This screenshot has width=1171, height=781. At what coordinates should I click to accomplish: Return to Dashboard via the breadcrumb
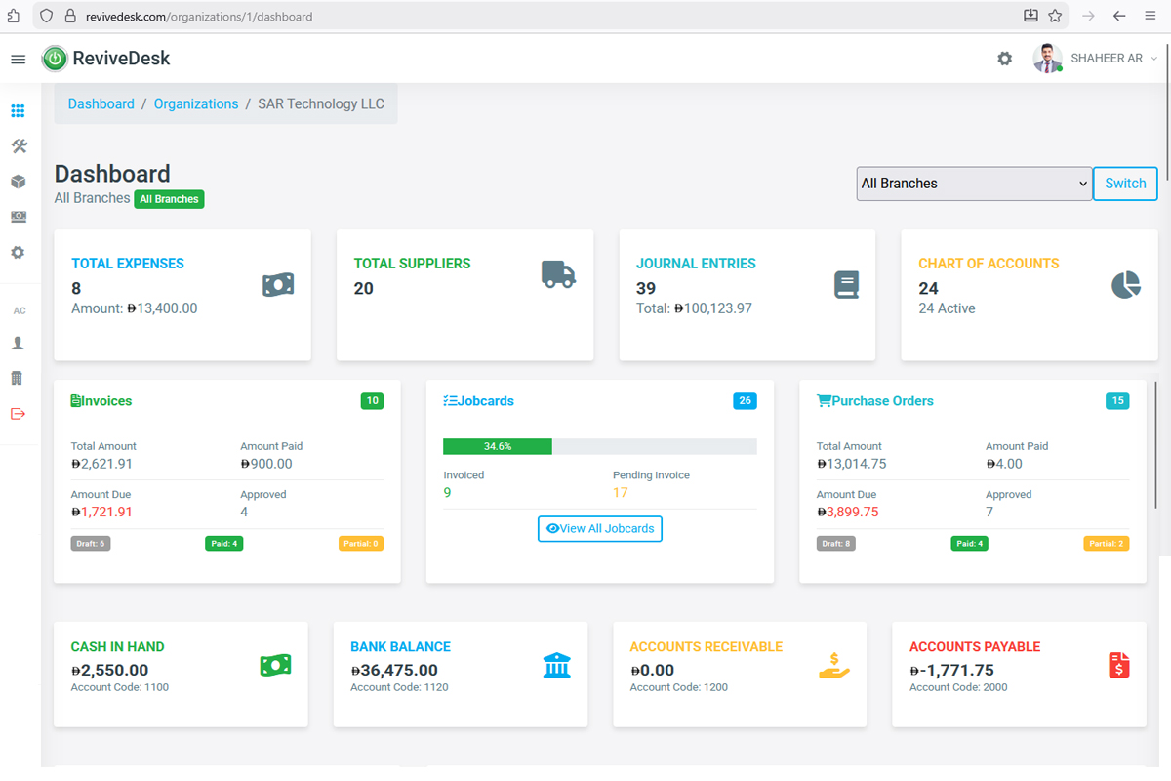(101, 103)
